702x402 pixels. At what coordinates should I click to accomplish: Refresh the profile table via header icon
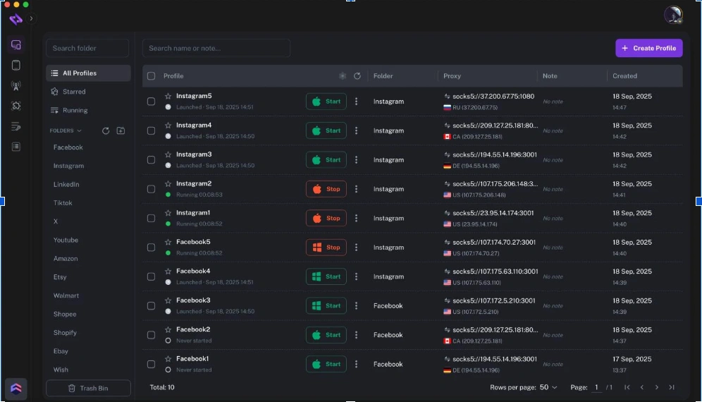(357, 76)
